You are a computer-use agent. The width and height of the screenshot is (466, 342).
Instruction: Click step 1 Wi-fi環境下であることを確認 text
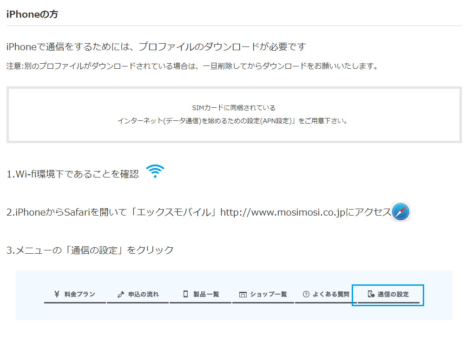tap(72, 174)
